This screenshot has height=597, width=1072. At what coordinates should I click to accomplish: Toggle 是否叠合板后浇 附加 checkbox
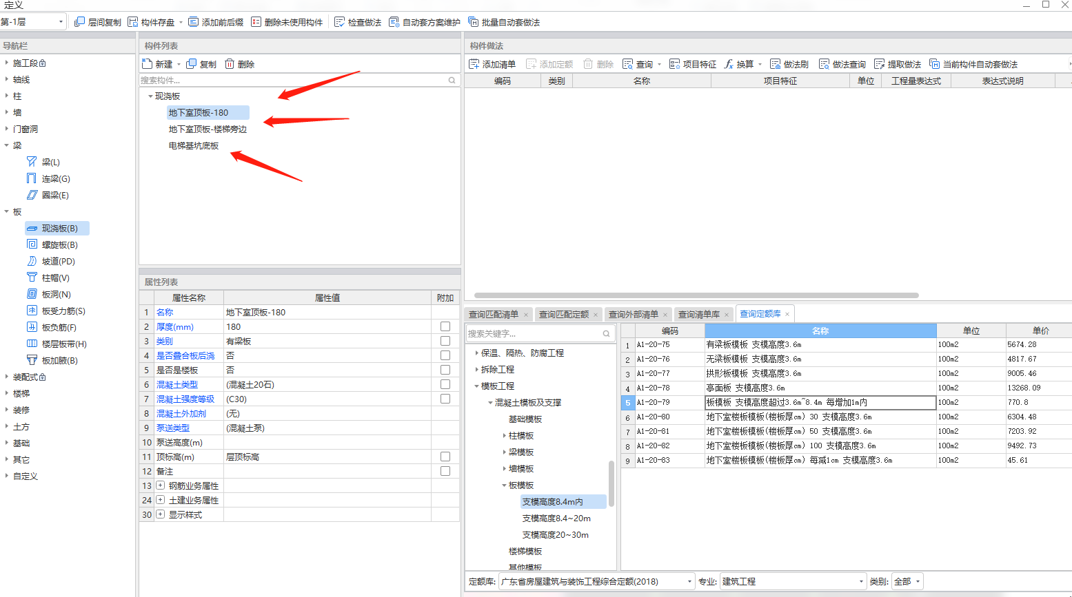click(445, 355)
